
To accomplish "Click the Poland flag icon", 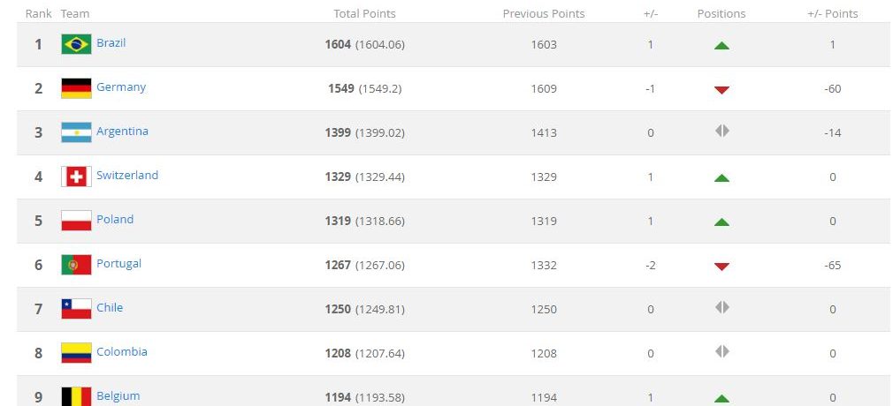I will [x=76, y=221].
